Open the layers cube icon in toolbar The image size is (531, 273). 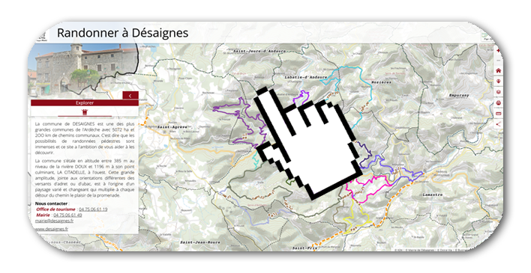pyautogui.click(x=499, y=92)
